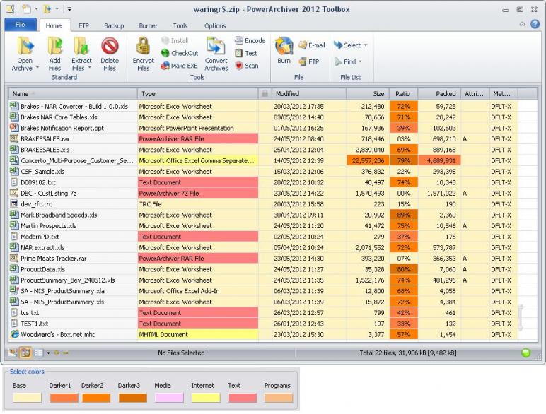Open the File menu tab
Screen dimensions: 546x414
[21, 25]
